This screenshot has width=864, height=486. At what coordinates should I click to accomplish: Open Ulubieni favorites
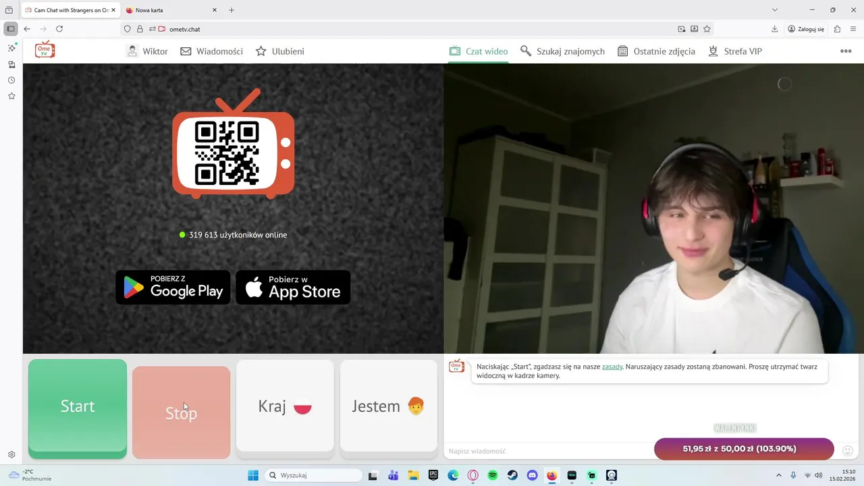point(279,51)
